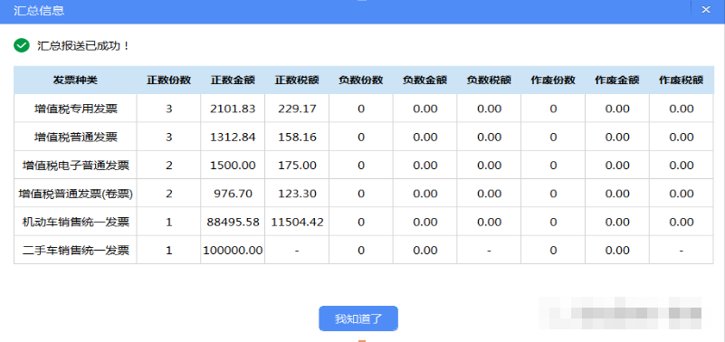Click the tax value 158.16

click(x=297, y=138)
